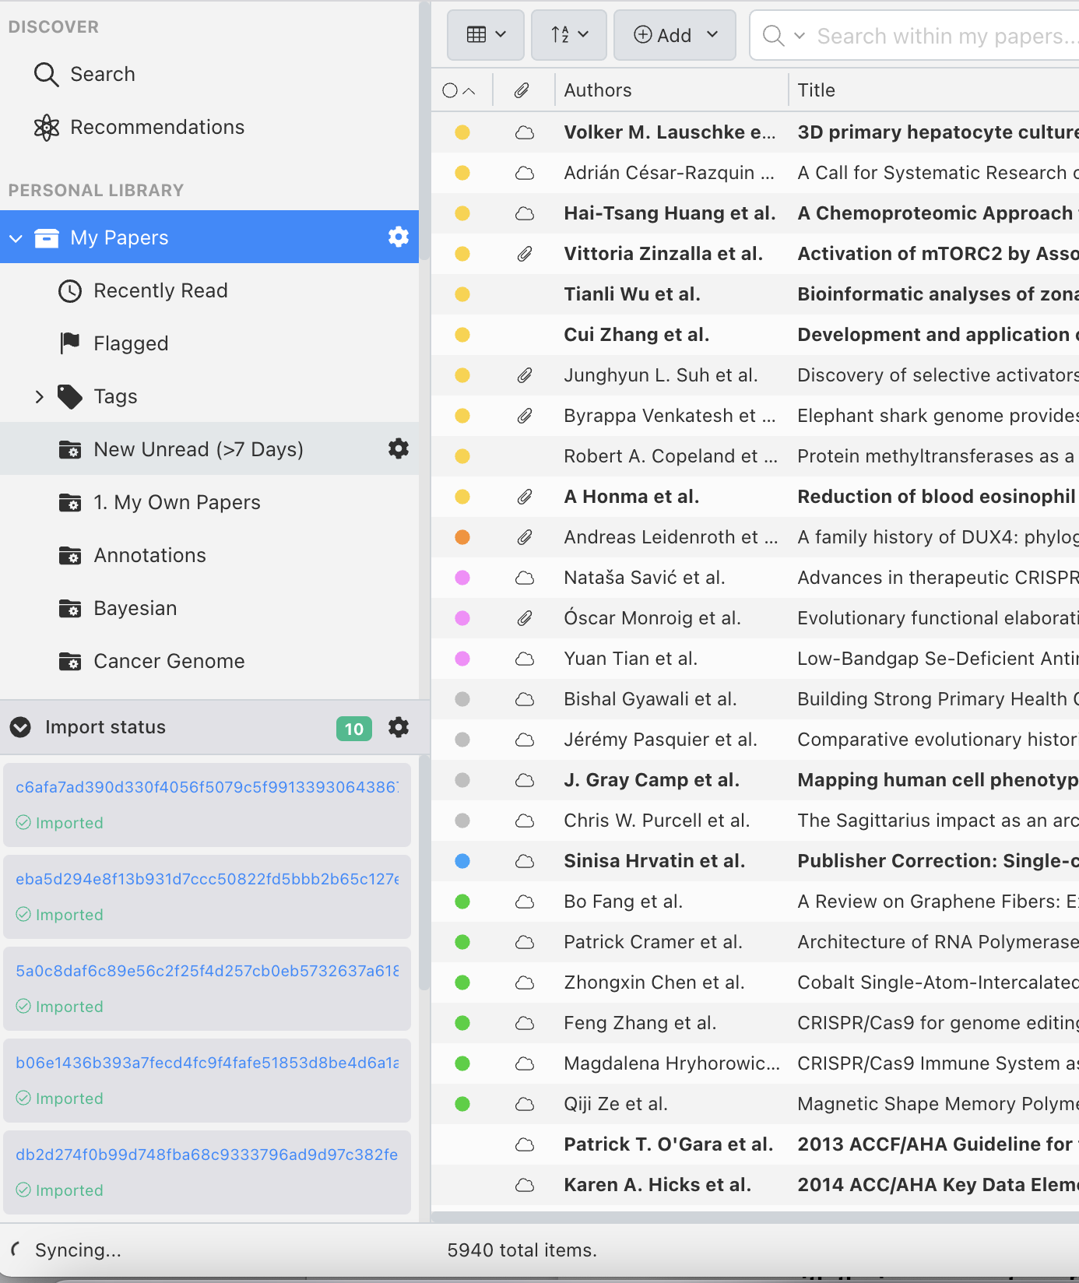Click the Add button

pos(664,36)
